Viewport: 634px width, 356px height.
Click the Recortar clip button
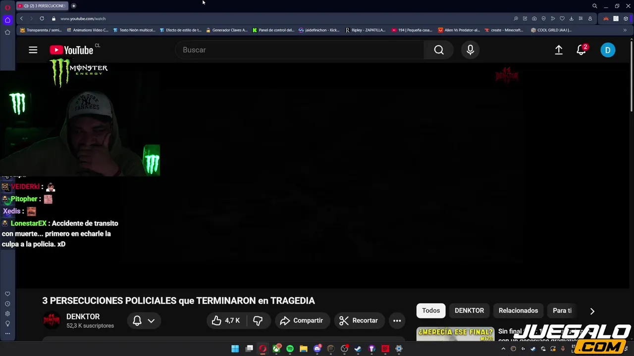coord(359,320)
